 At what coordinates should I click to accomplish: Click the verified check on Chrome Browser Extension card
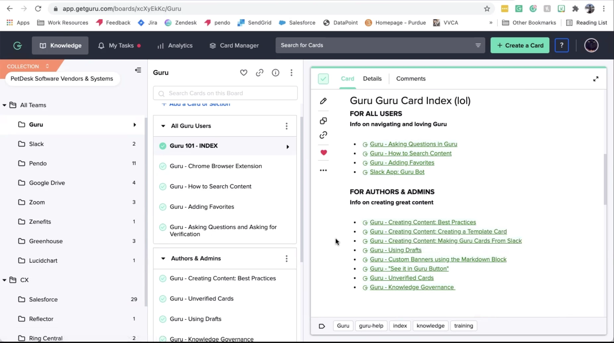point(162,166)
